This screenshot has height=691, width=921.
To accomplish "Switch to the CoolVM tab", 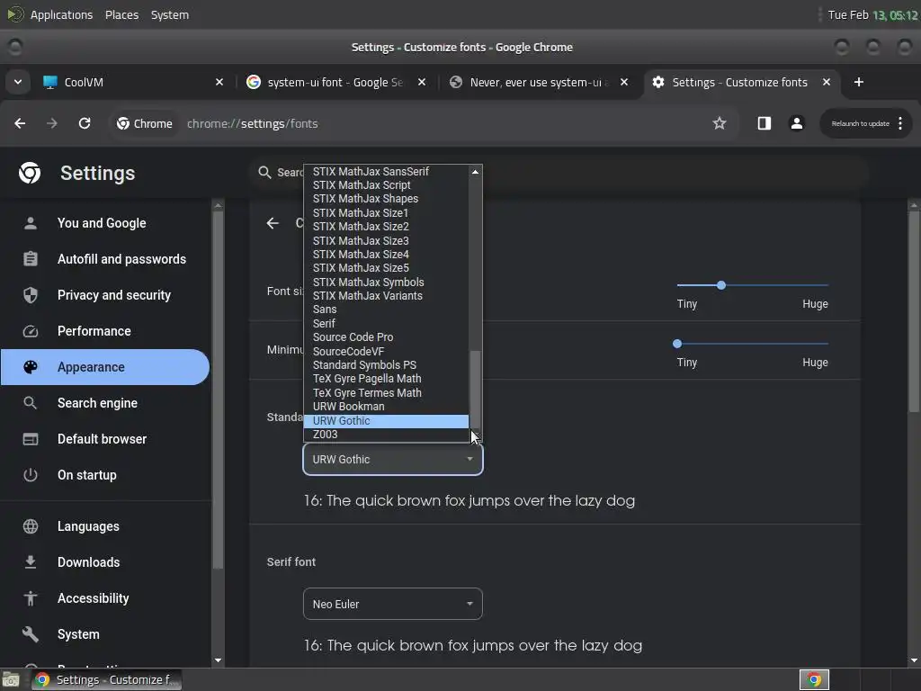I will click(x=134, y=82).
